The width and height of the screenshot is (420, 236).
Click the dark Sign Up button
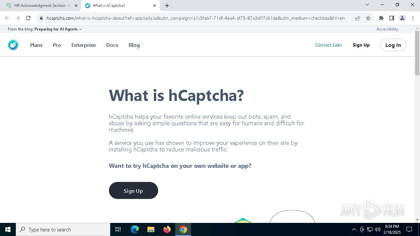tap(134, 190)
